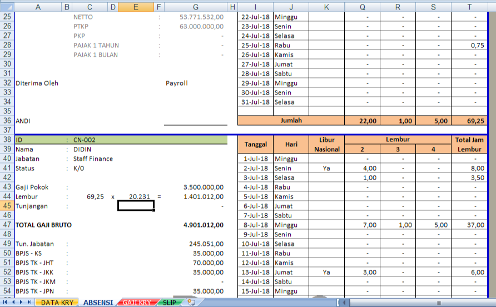The width and height of the screenshot is (496, 307).
Task: Jump to the last sheet tab arrow
Action: 29,303
